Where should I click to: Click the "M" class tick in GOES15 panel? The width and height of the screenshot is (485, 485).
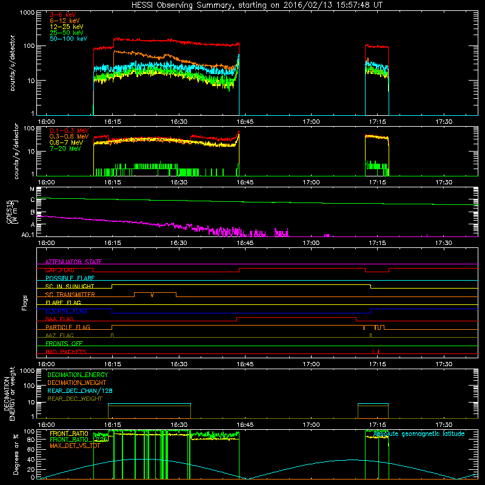(x=32, y=189)
